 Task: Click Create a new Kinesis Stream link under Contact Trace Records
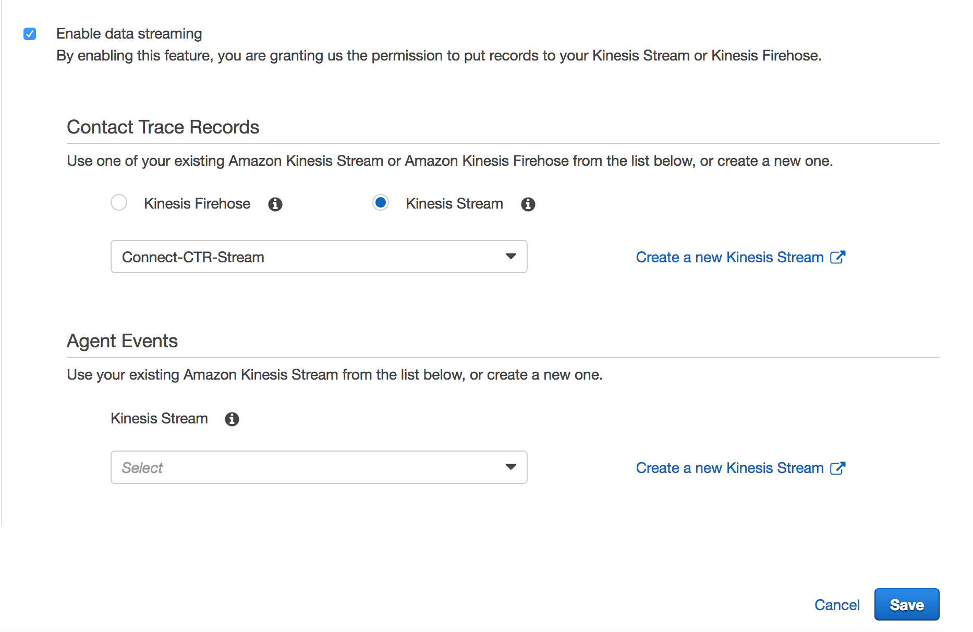click(x=740, y=257)
